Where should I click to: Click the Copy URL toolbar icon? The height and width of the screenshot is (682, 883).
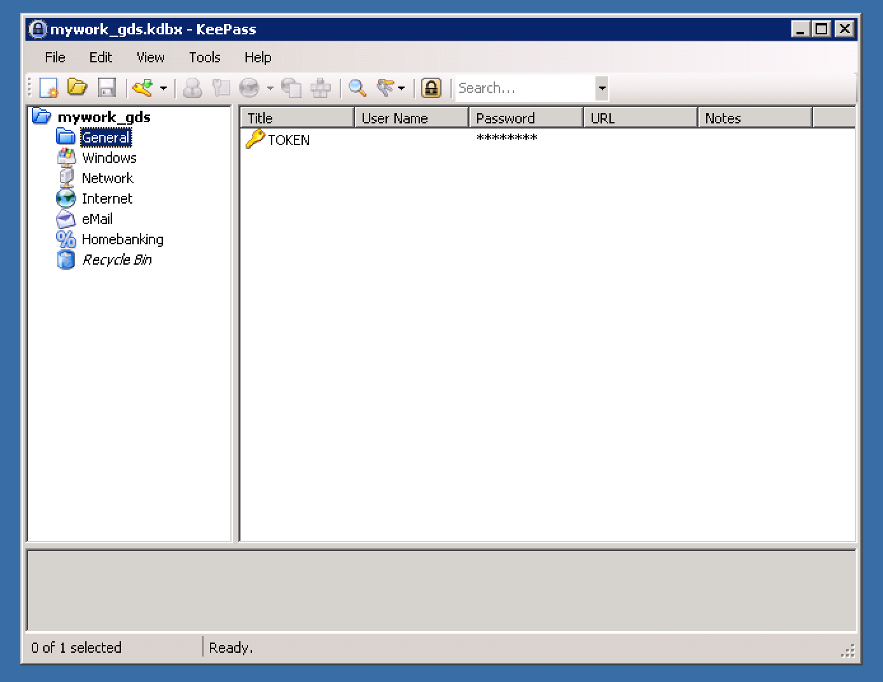(291, 88)
